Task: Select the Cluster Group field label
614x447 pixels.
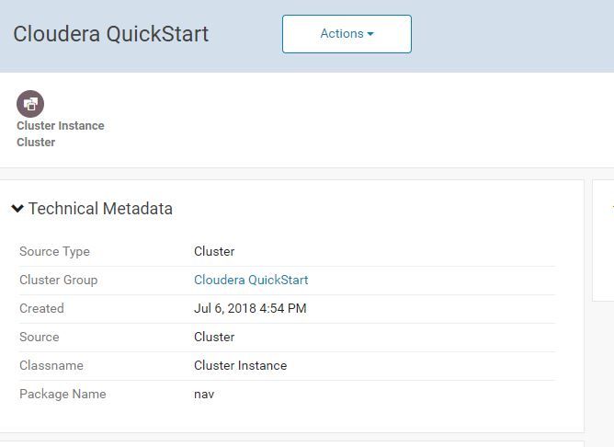Action: 58,280
